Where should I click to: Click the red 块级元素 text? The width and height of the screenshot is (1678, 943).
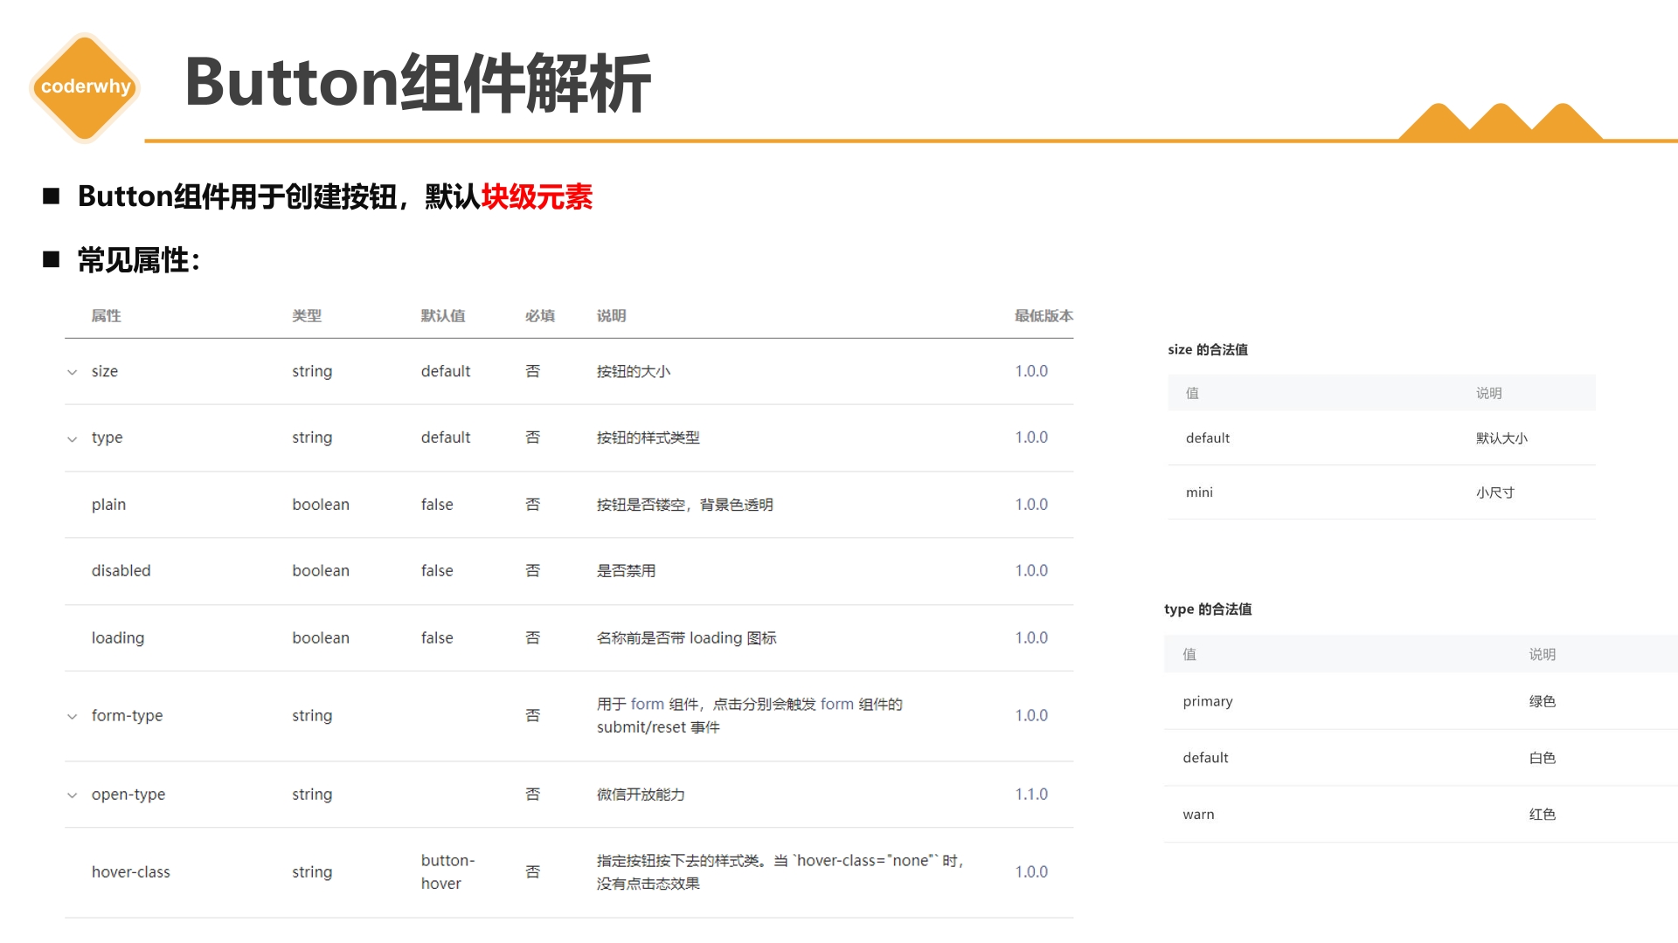(x=537, y=196)
